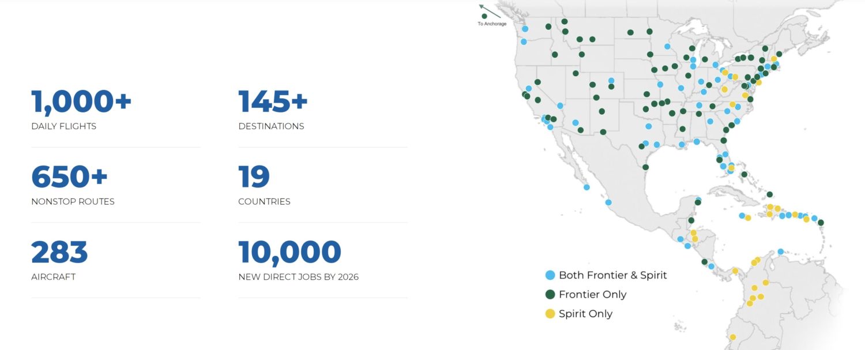This screenshot has height=350, width=865.
Task: Click the "To Anchorage" map label
Action: [x=492, y=24]
